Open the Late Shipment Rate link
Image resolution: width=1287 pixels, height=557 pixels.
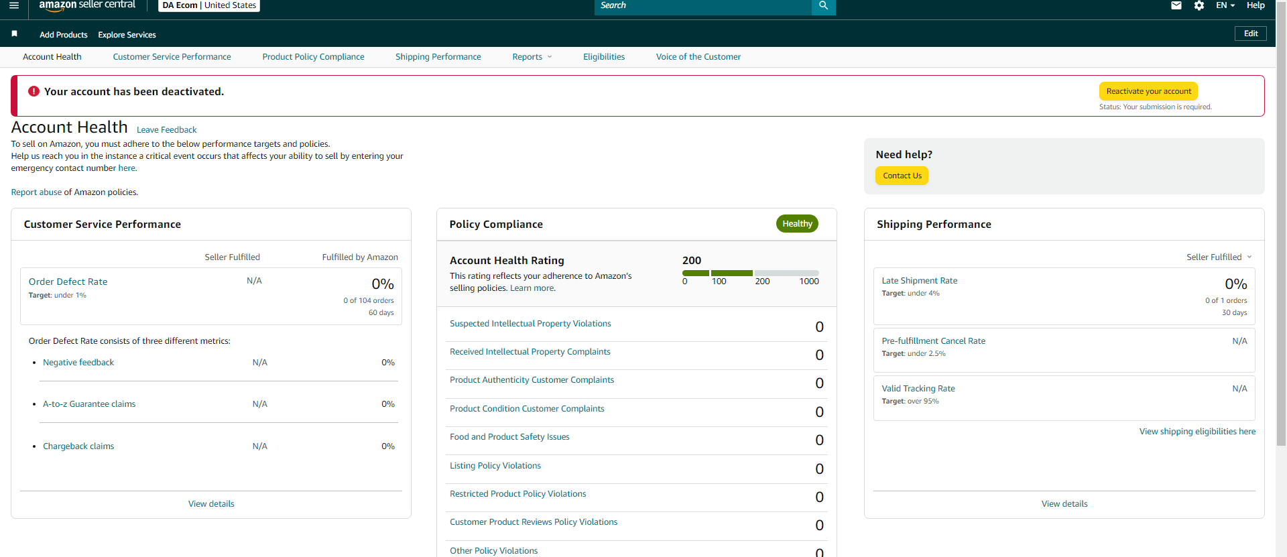[x=919, y=281]
